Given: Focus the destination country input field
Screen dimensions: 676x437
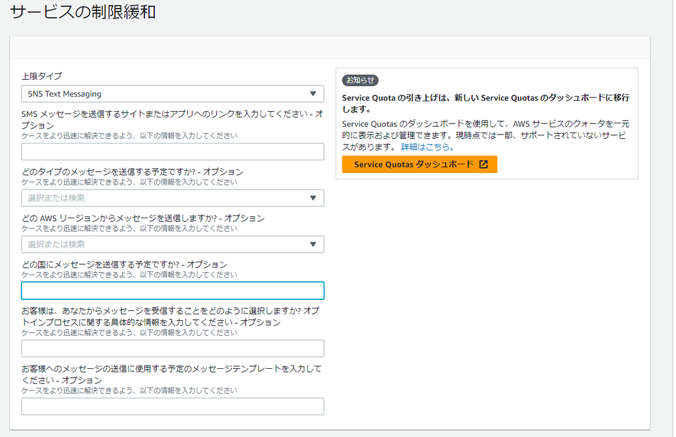Looking at the screenshot, I should 172,291.
